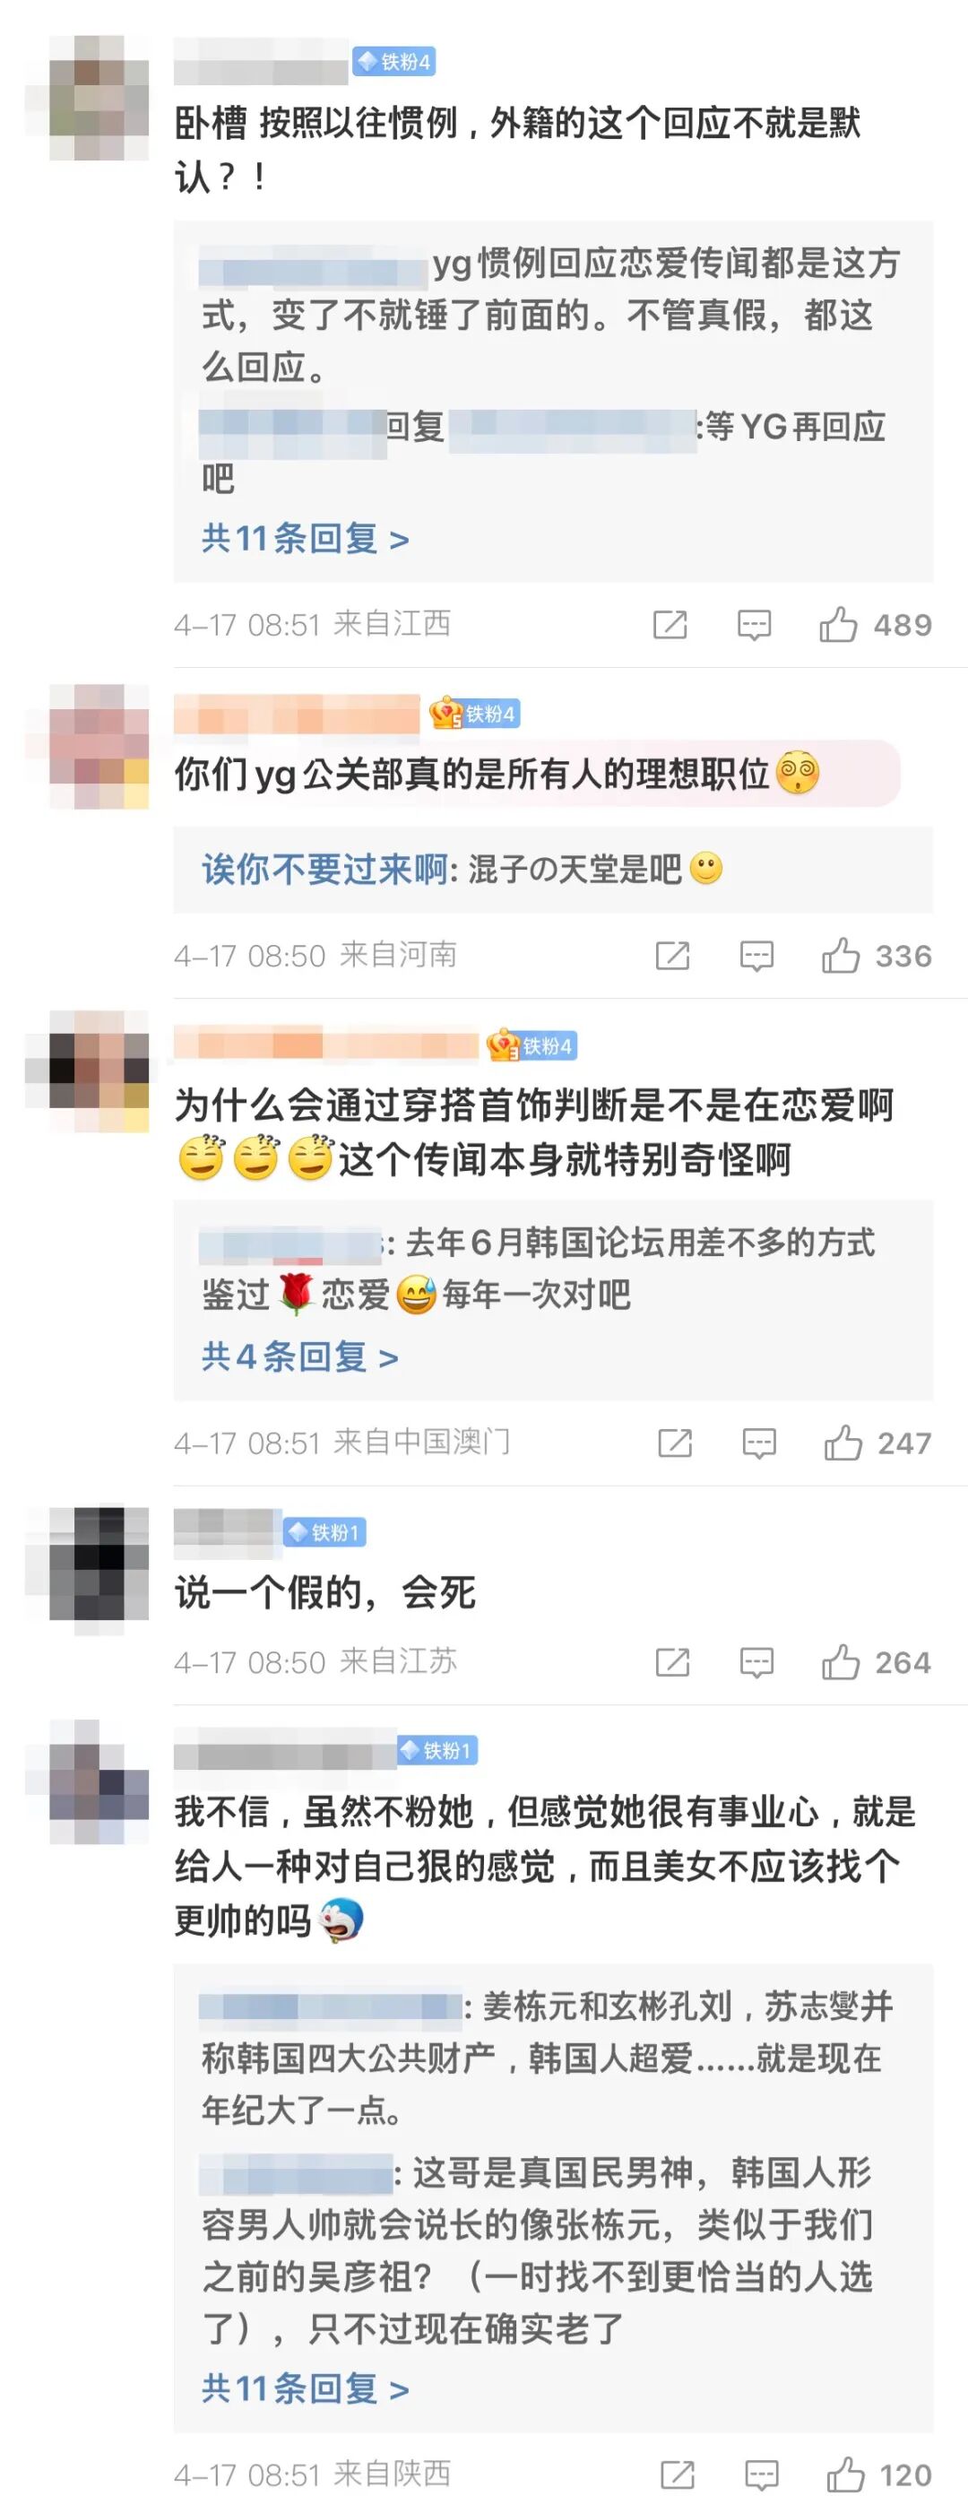Viewport: 968px width, 2513px height.
Task: Open the first commenter's avatar
Action: [99, 99]
